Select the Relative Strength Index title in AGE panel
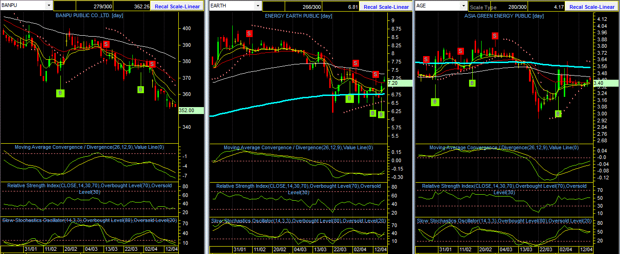This screenshot has width=620, height=254. [504, 189]
